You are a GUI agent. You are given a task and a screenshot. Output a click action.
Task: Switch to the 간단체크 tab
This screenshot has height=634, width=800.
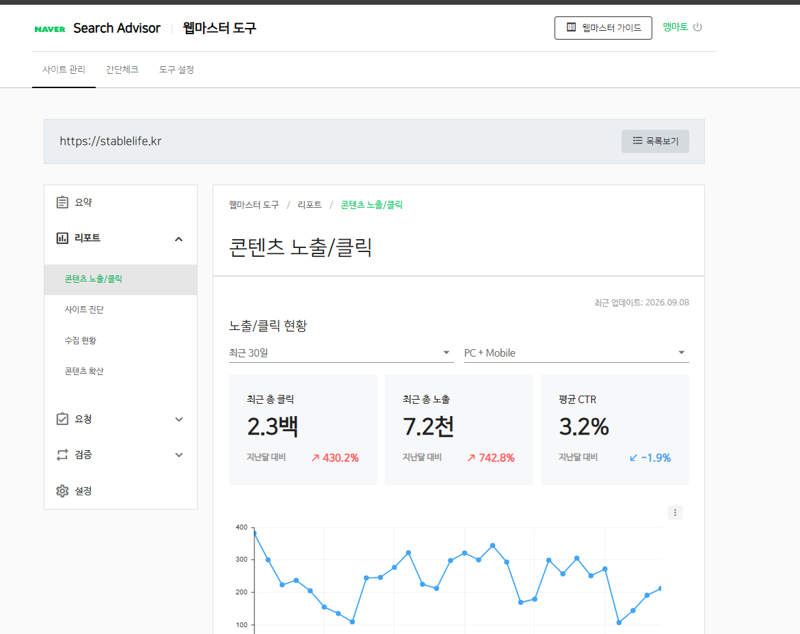coord(122,70)
